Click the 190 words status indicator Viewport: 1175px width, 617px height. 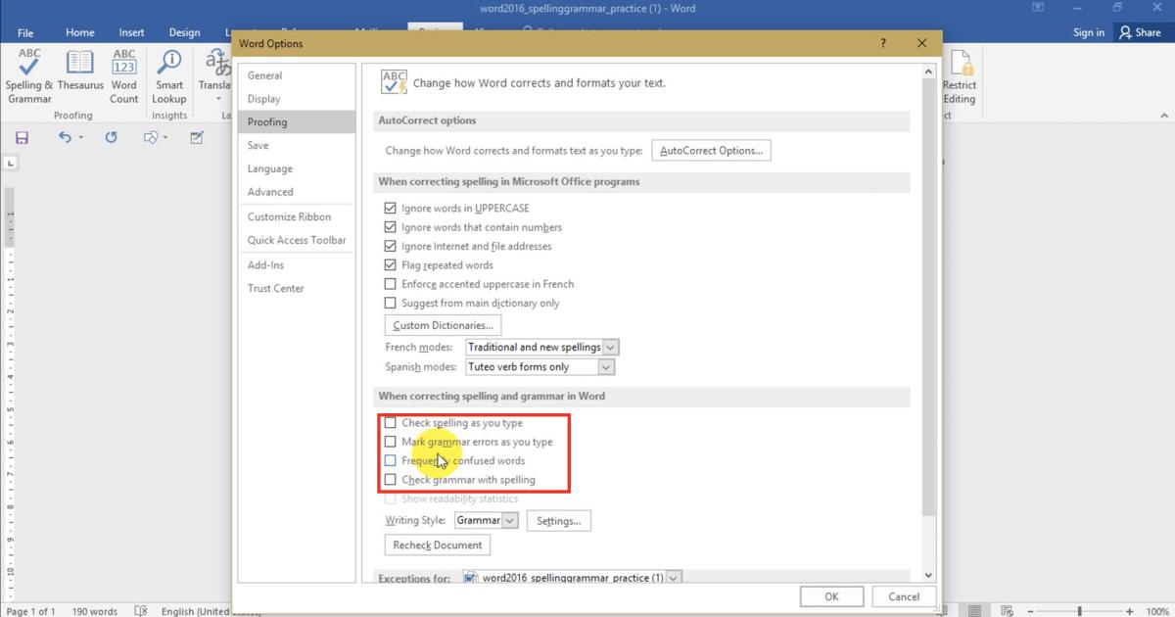(x=95, y=611)
